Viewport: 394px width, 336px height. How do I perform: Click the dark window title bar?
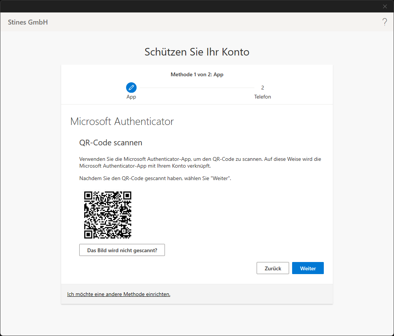tap(189, 6)
